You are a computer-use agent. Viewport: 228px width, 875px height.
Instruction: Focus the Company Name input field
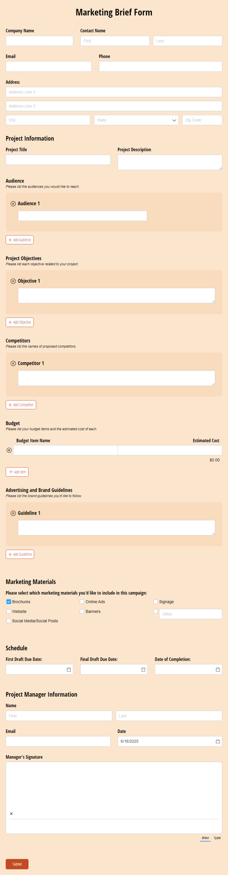(x=39, y=41)
